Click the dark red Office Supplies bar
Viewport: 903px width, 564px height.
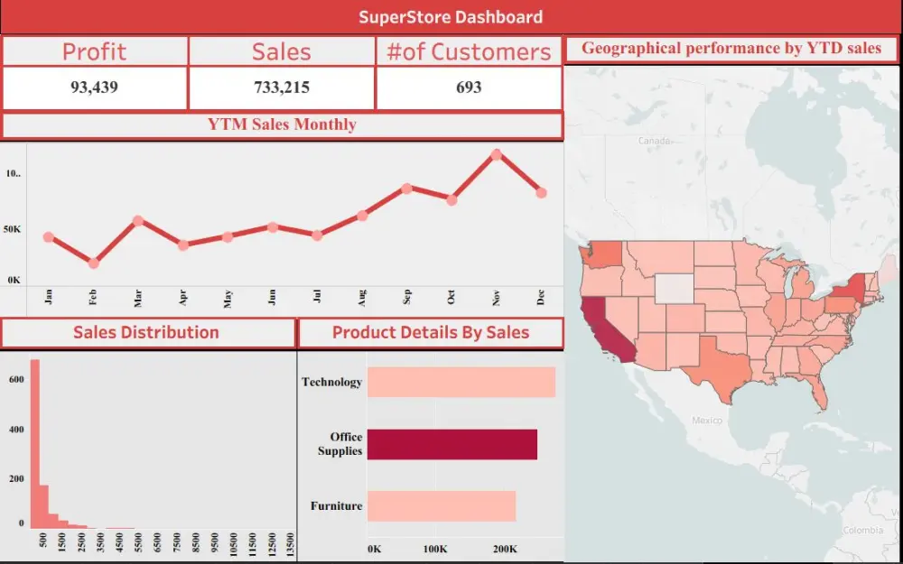tap(451, 443)
